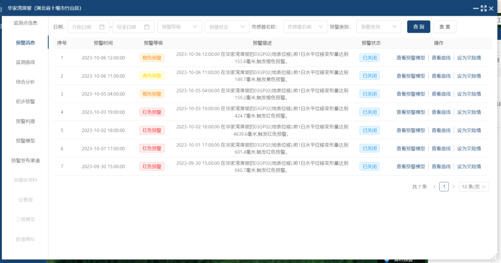Click the 结束日期 input field
Screen dimensions: 501x263
tap(133, 27)
